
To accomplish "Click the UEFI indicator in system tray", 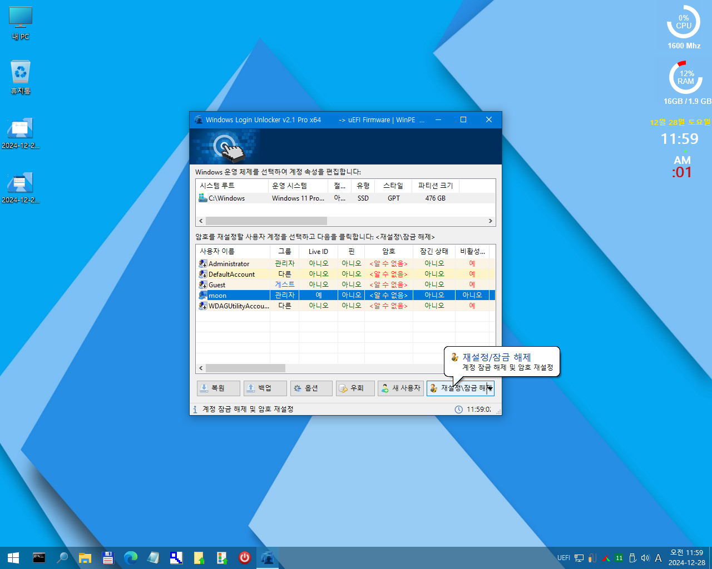I will pyautogui.click(x=563, y=558).
